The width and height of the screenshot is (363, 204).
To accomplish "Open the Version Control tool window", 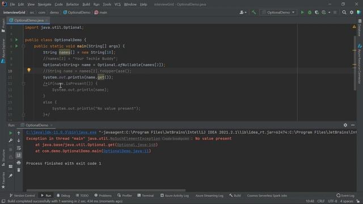I will coord(22,195).
